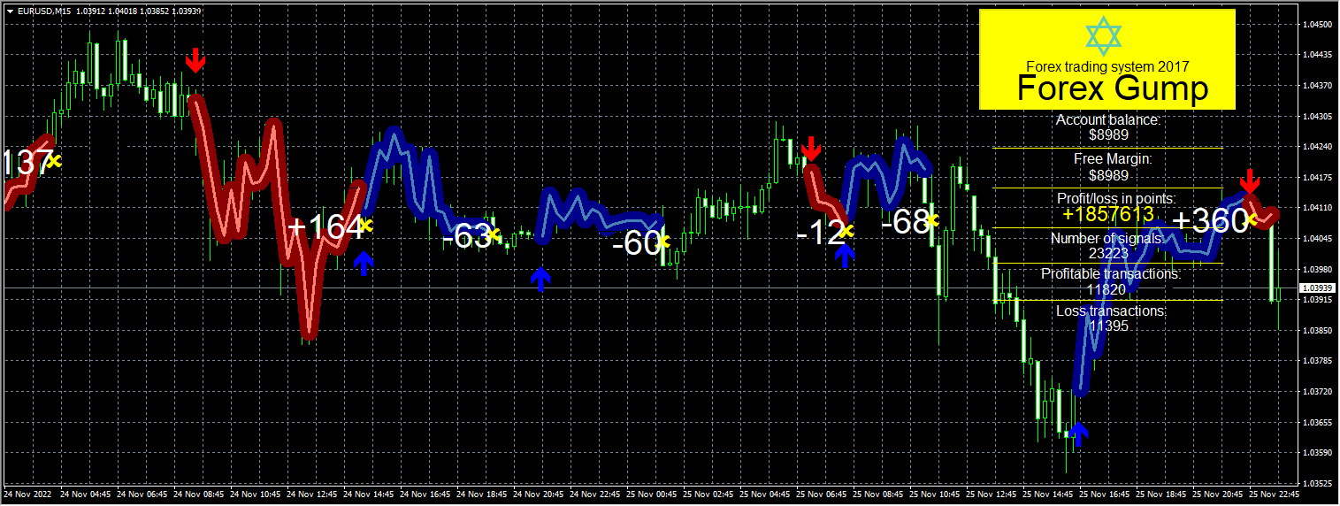Click the 'Loss transactions:' label
The height and width of the screenshot is (506, 1340).
pos(1111,311)
